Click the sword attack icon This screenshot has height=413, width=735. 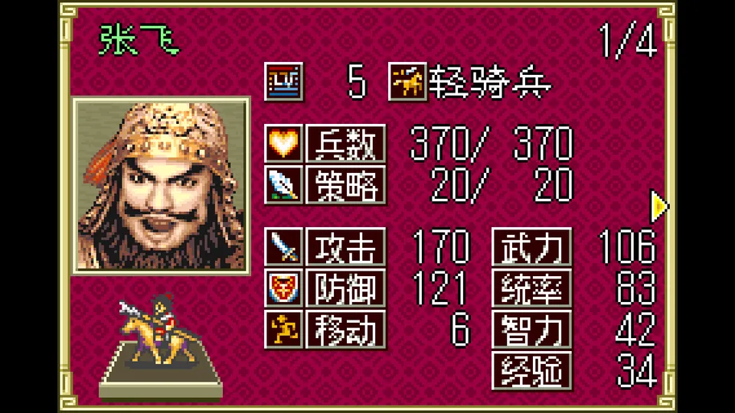tap(283, 247)
